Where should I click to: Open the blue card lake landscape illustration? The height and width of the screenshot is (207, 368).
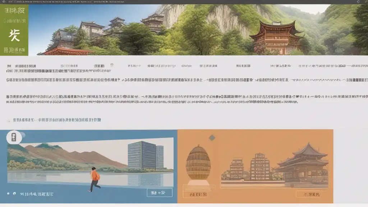tap(90, 163)
